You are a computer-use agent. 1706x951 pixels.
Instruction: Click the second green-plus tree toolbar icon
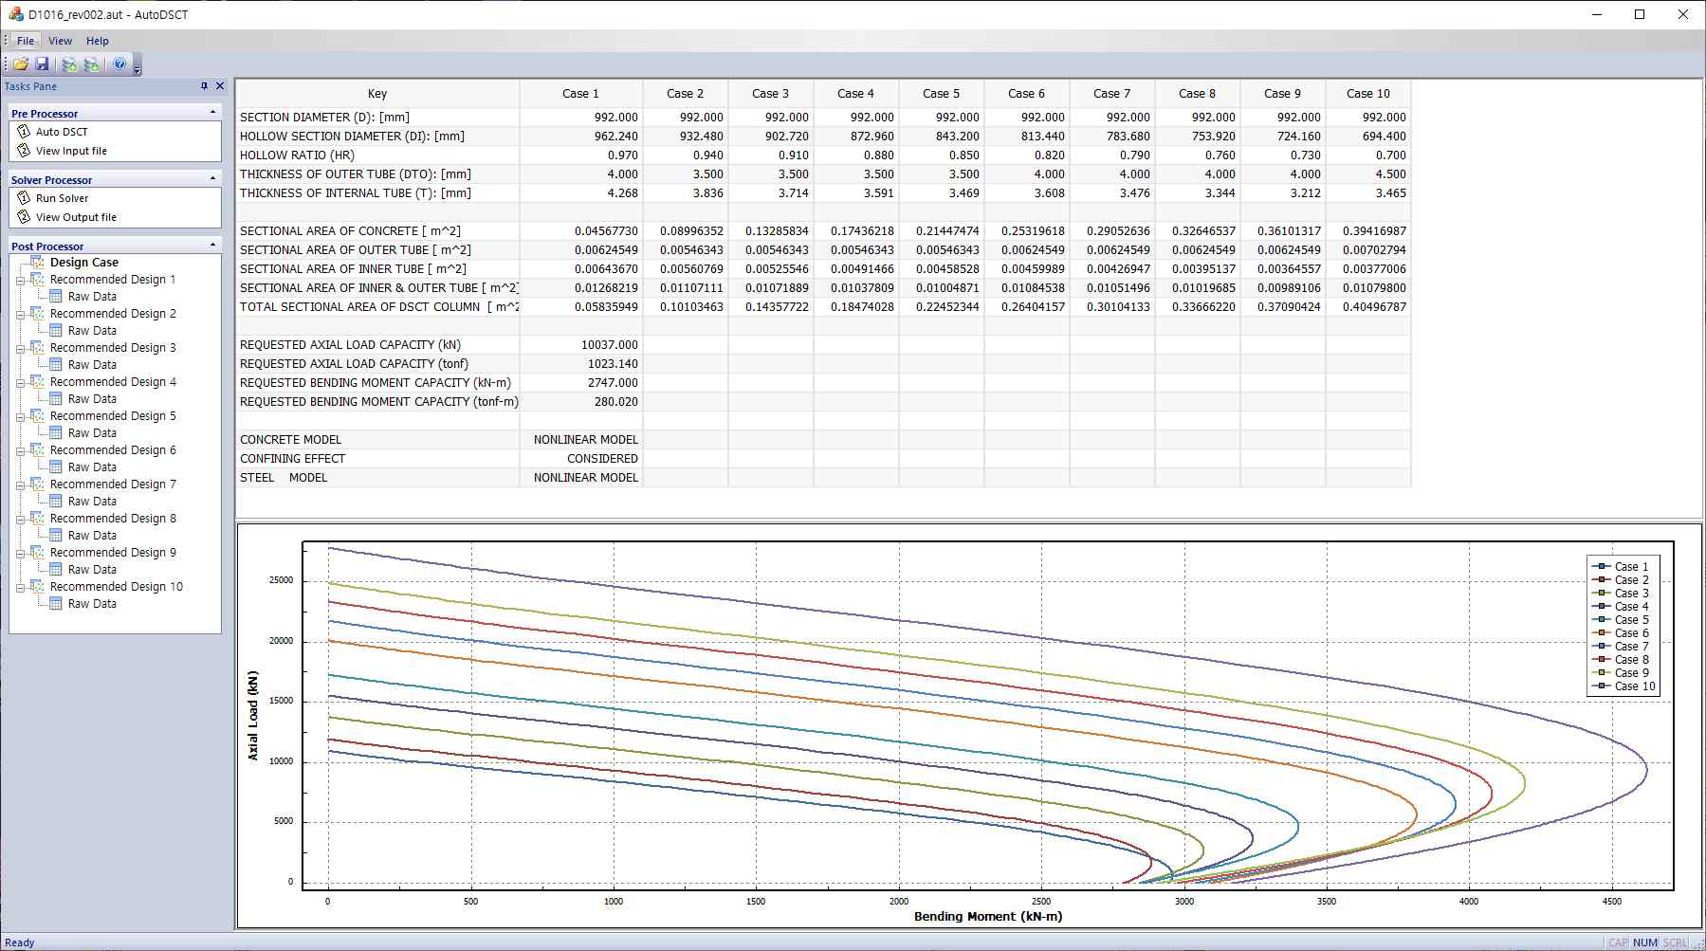click(x=92, y=64)
